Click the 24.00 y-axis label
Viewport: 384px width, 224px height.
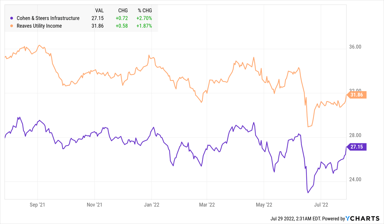356,180
